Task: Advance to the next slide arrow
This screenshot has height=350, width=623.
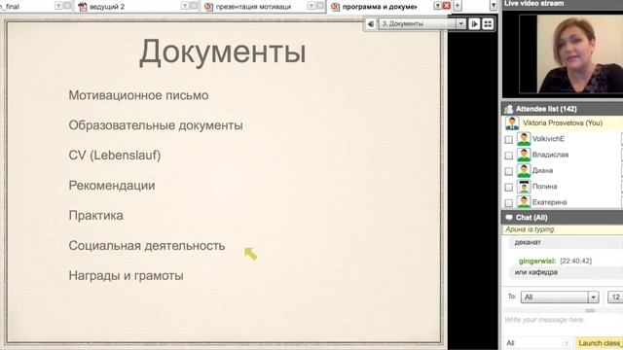Action: coord(474,23)
